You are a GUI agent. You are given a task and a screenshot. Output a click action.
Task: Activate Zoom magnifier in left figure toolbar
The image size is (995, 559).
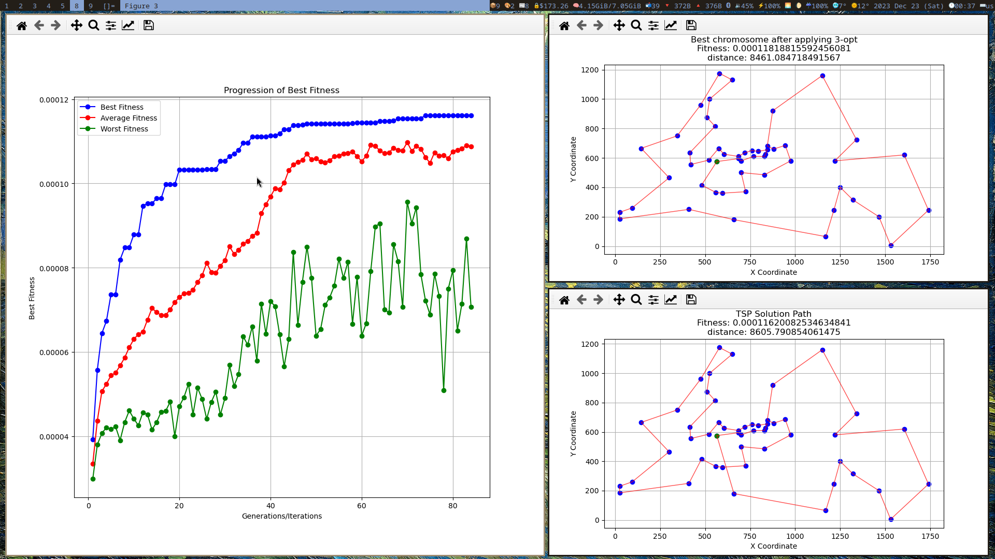(94, 25)
